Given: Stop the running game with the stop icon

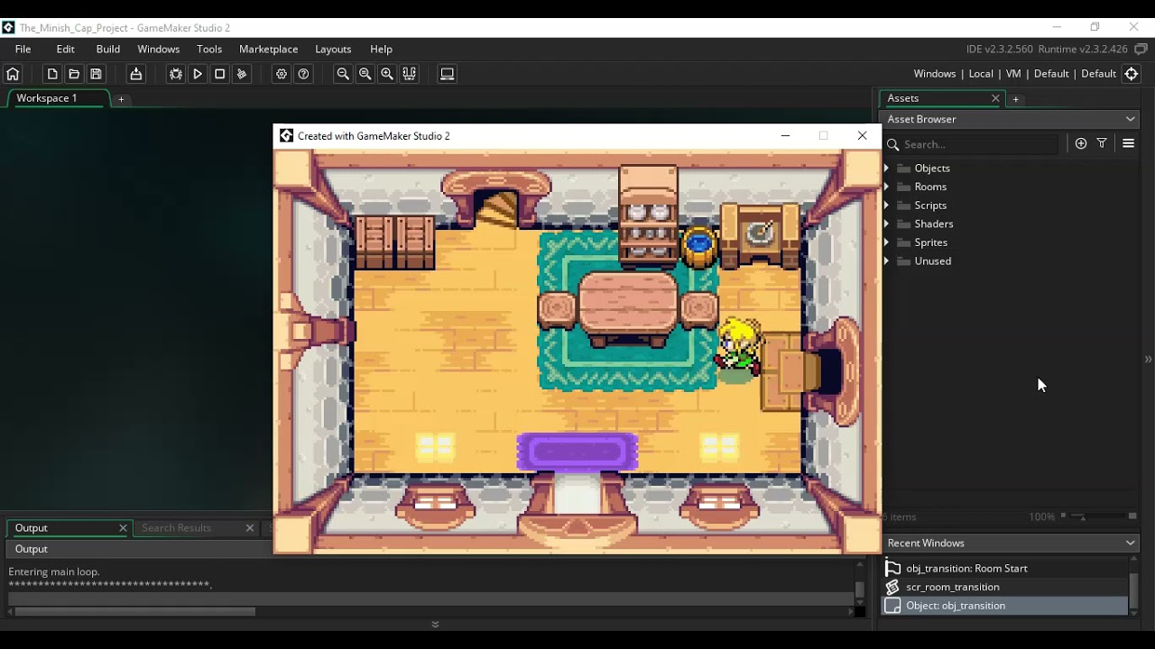Looking at the screenshot, I should pos(219,74).
